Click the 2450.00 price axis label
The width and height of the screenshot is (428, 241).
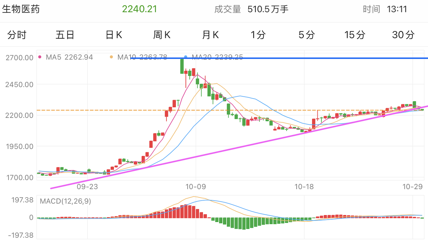tap(19, 84)
